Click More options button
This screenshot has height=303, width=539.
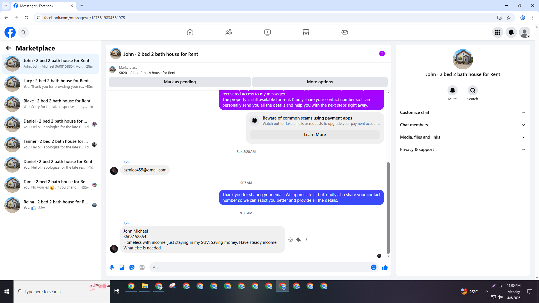320,82
